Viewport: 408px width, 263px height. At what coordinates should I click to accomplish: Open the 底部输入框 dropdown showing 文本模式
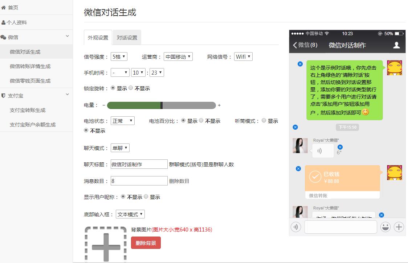(x=130, y=214)
